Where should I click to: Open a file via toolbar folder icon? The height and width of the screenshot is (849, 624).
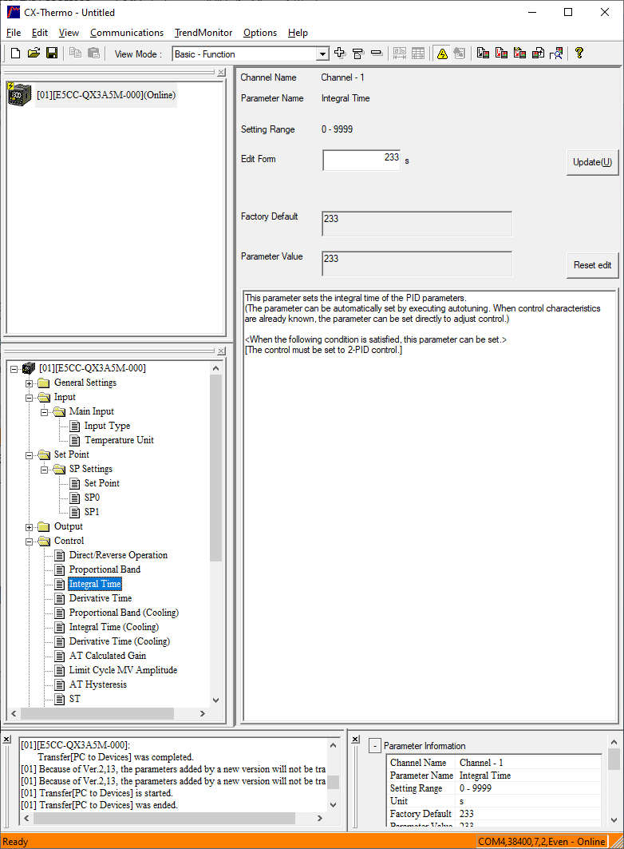pyautogui.click(x=34, y=53)
